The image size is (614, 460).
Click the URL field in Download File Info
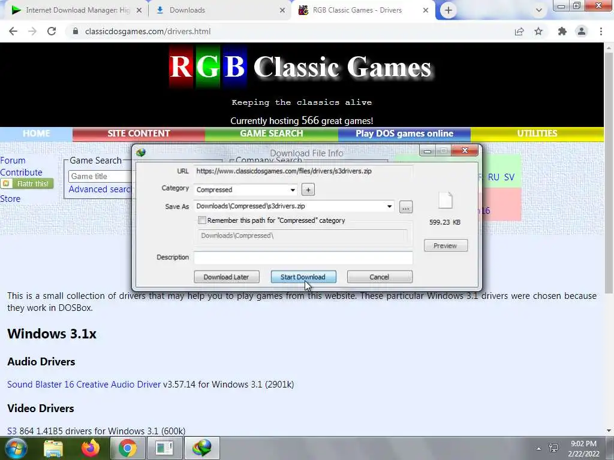(303, 171)
